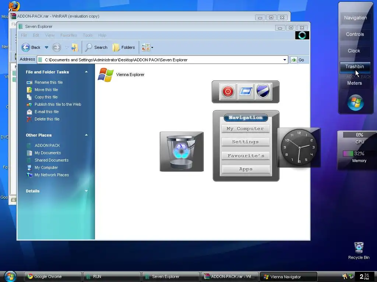Go to My Documents in Other Places

point(44,153)
